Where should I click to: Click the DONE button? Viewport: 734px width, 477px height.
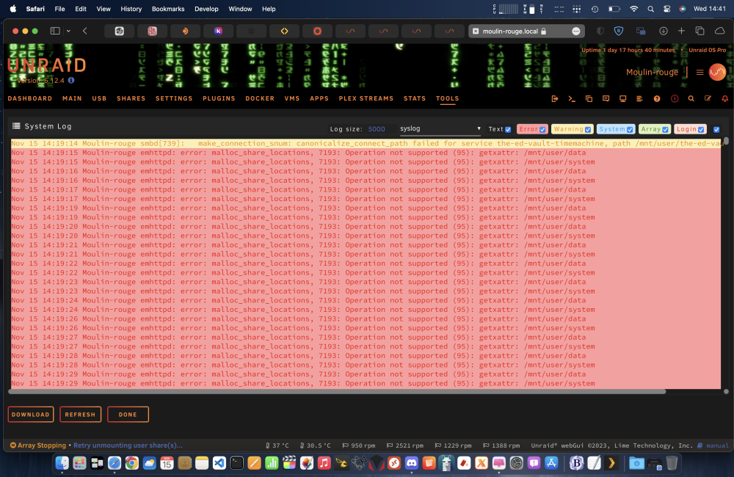128,415
